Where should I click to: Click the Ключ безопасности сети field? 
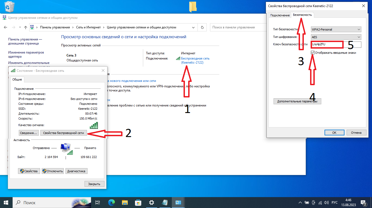(336, 44)
